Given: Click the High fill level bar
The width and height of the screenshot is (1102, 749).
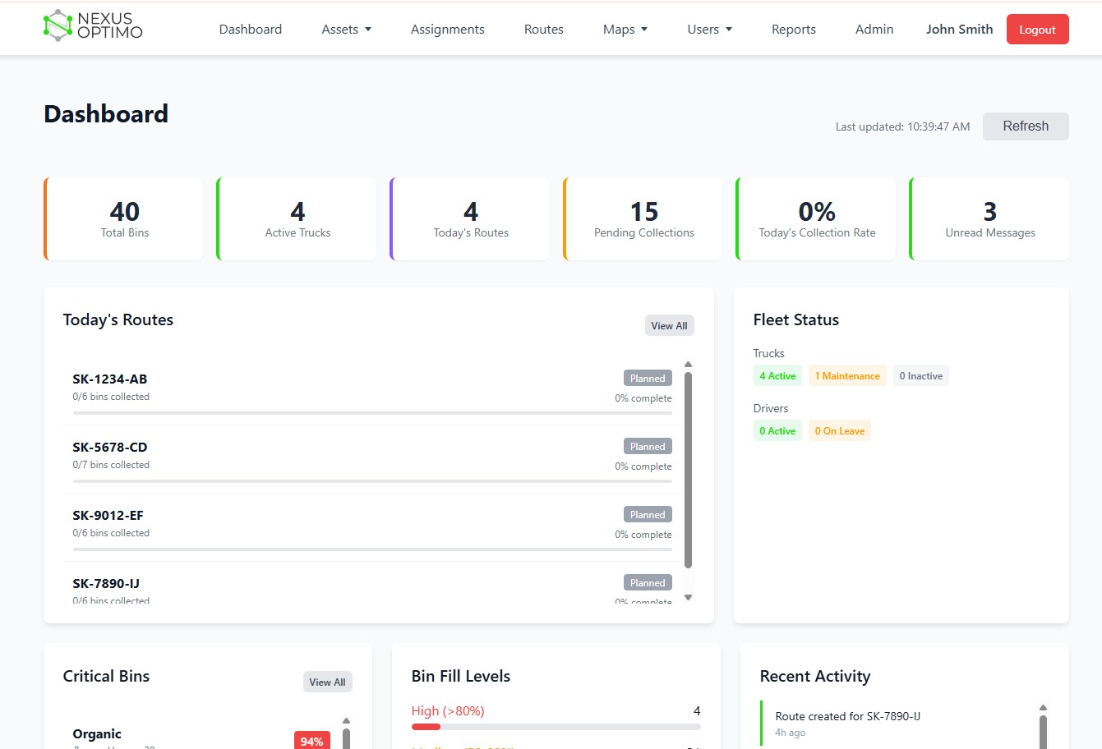Looking at the screenshot, I should (x=556, y=727).
